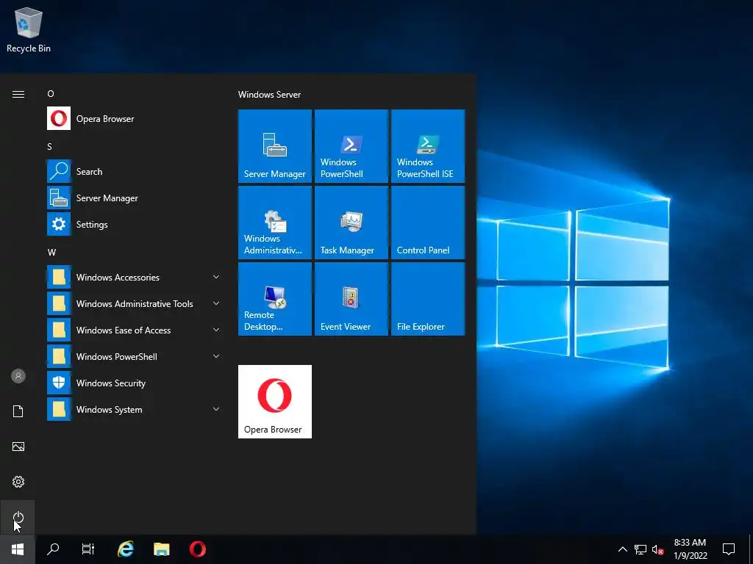Click the Windows Server group title

click(269, 95)
